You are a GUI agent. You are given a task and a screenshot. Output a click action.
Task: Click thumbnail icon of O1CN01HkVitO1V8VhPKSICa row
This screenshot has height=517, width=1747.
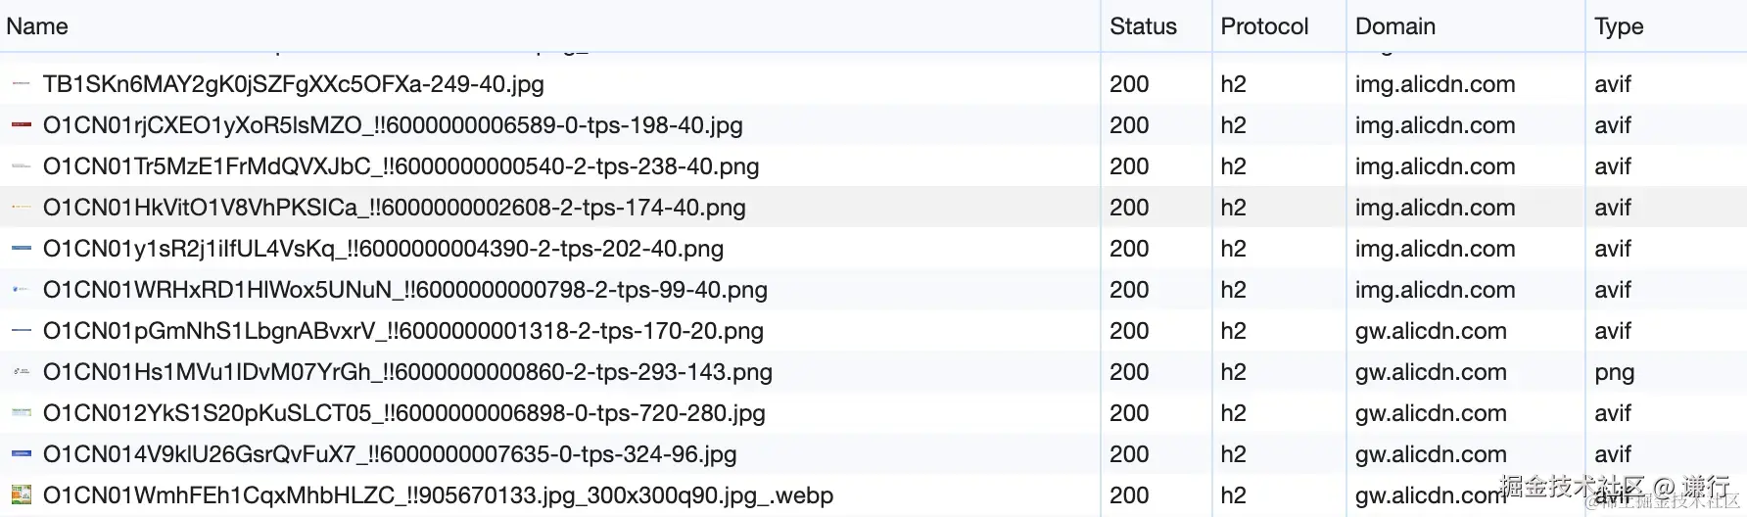click(21, 208)
